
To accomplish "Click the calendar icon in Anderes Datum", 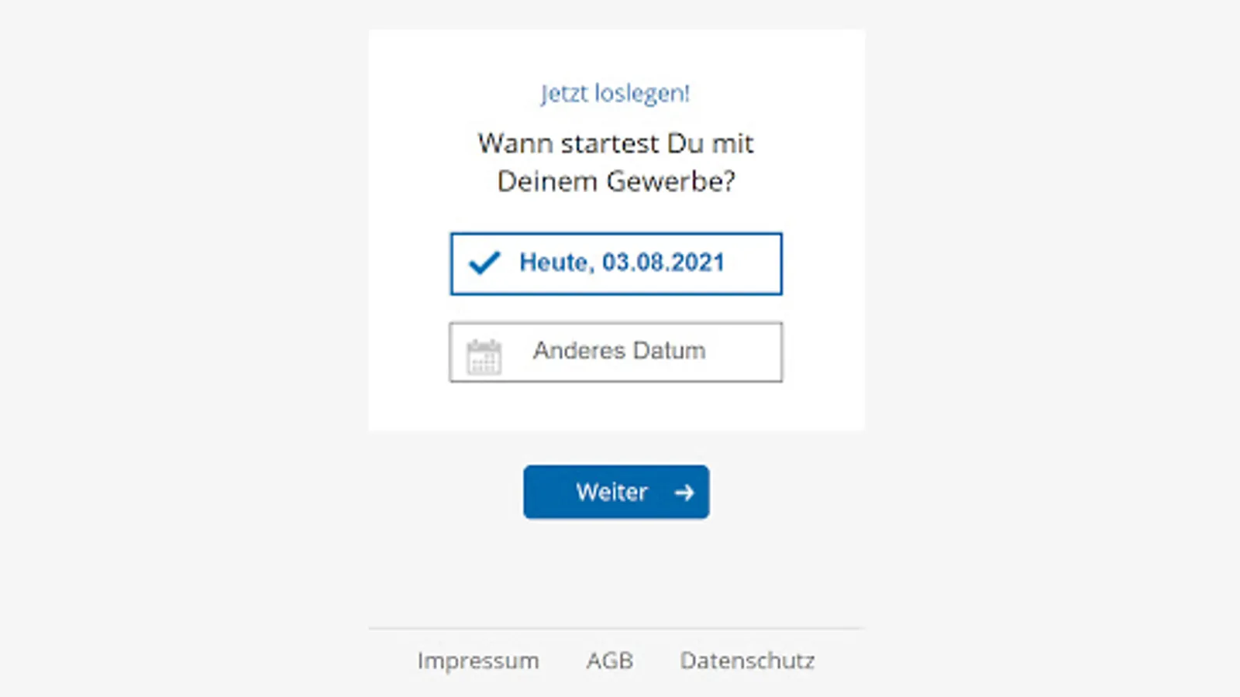I will point(484,357).
